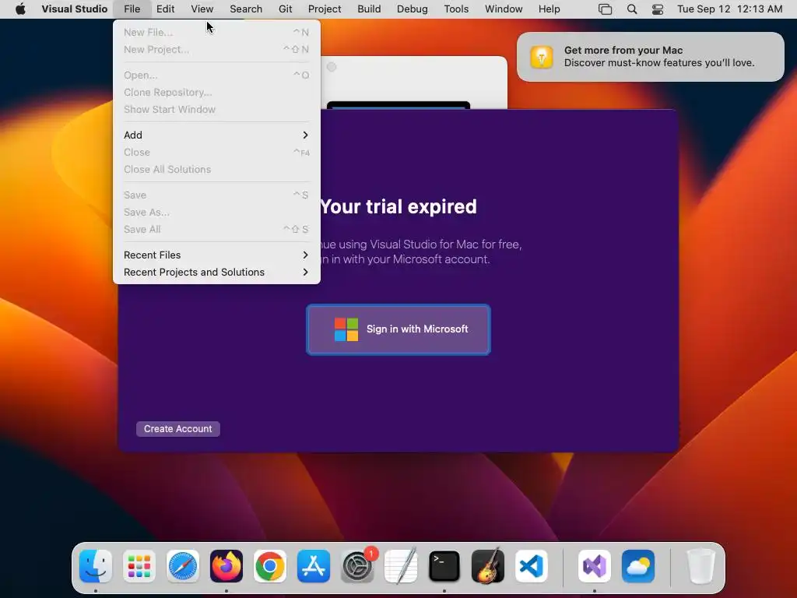The width and height of the screenshot is (797, 598).
Task: Open the Edit menu
Action: coord(165,9)
